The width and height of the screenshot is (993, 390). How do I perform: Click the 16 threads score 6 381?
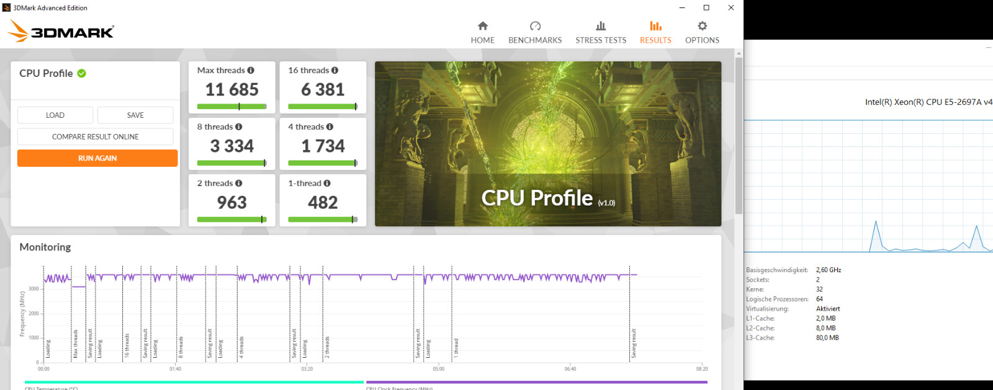[x=323, y=90]
